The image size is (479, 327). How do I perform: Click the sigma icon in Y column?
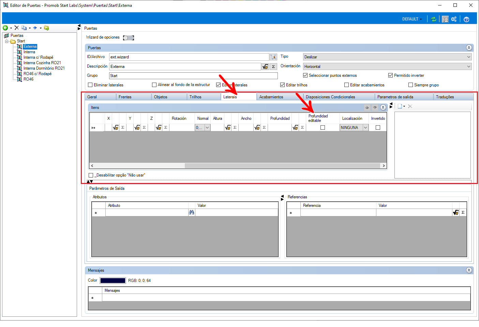[x=144, y=128]
